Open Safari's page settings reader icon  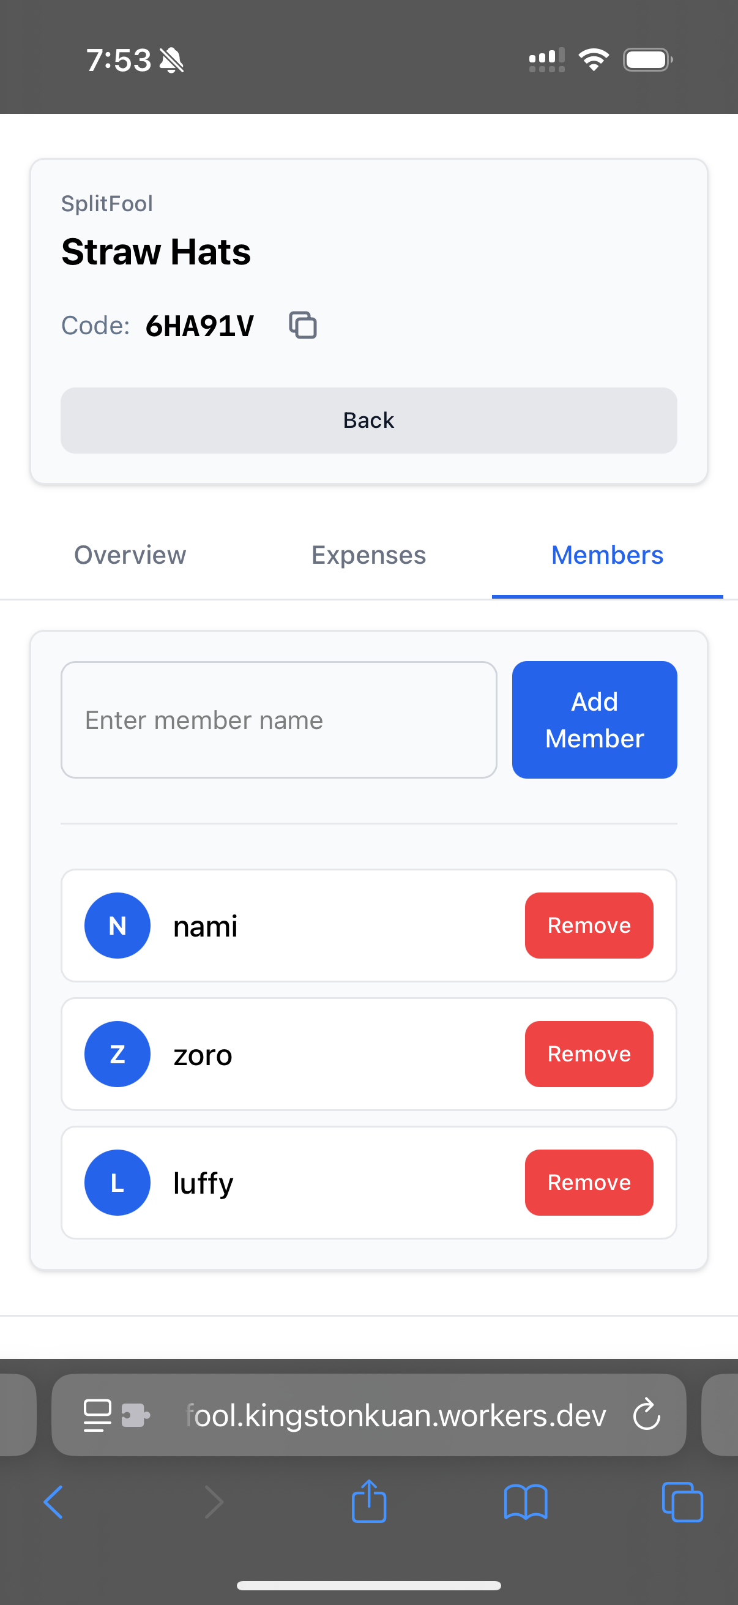click(x=97, y=1416)
